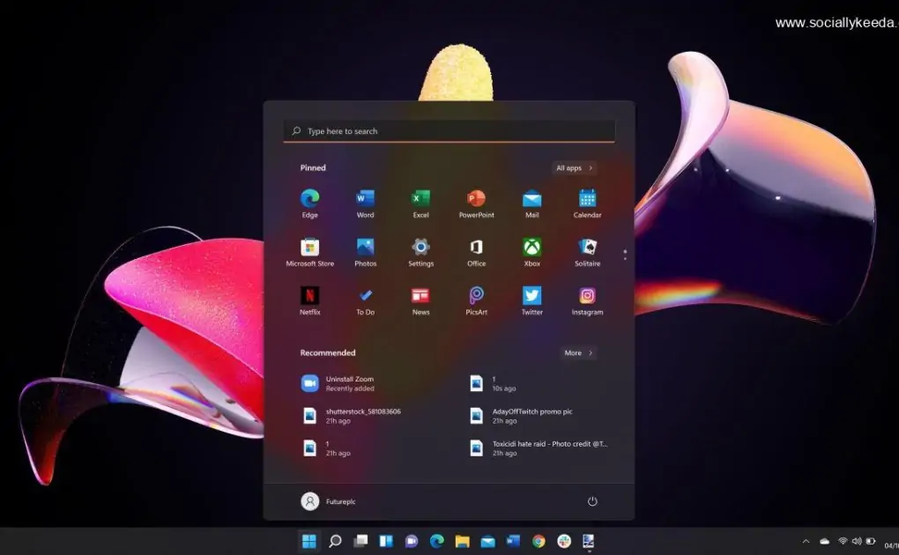Focus the Type here to search box
Image resolution: width=899 pixels, height=555 pixels.
pyautogui.click(x=449, y=131)
